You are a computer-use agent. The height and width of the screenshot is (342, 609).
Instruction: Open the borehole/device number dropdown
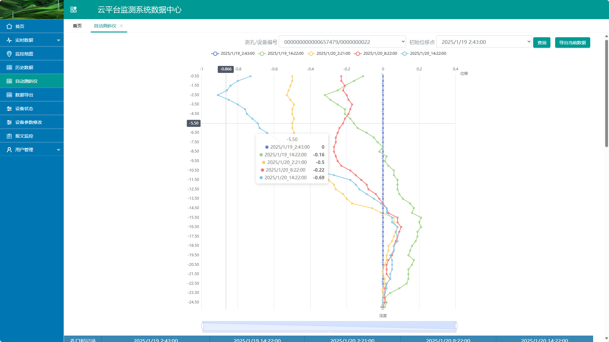[342, 42]
